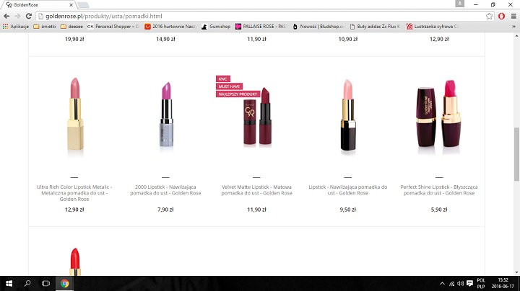The image size is (520, 291).
Task: Open the Action Center notifications icon
Action: pos(469,283)
